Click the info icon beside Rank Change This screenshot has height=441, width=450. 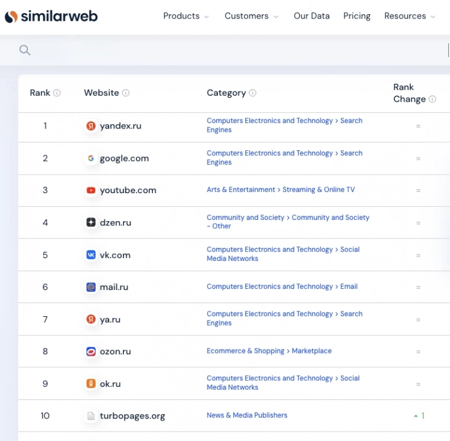tap(432, 99)
